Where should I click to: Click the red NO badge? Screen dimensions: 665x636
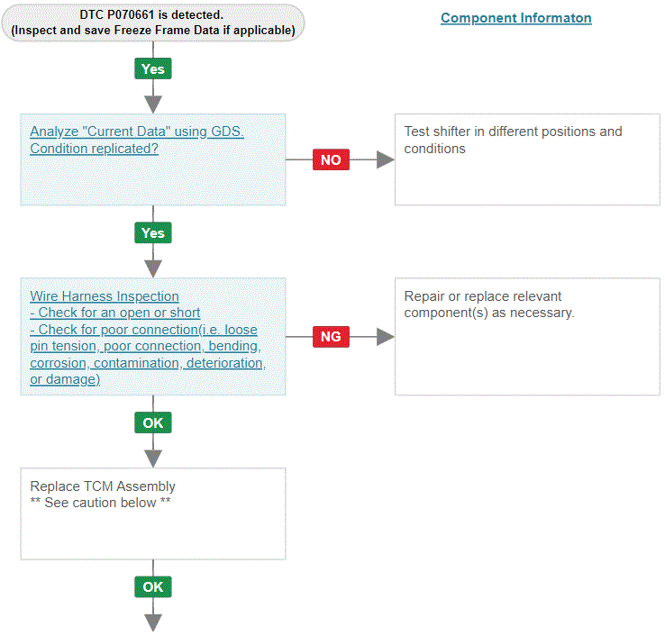point(331,159)
